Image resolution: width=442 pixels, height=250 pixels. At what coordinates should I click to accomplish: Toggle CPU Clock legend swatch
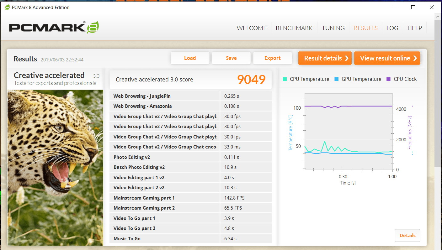coord(389,79)
